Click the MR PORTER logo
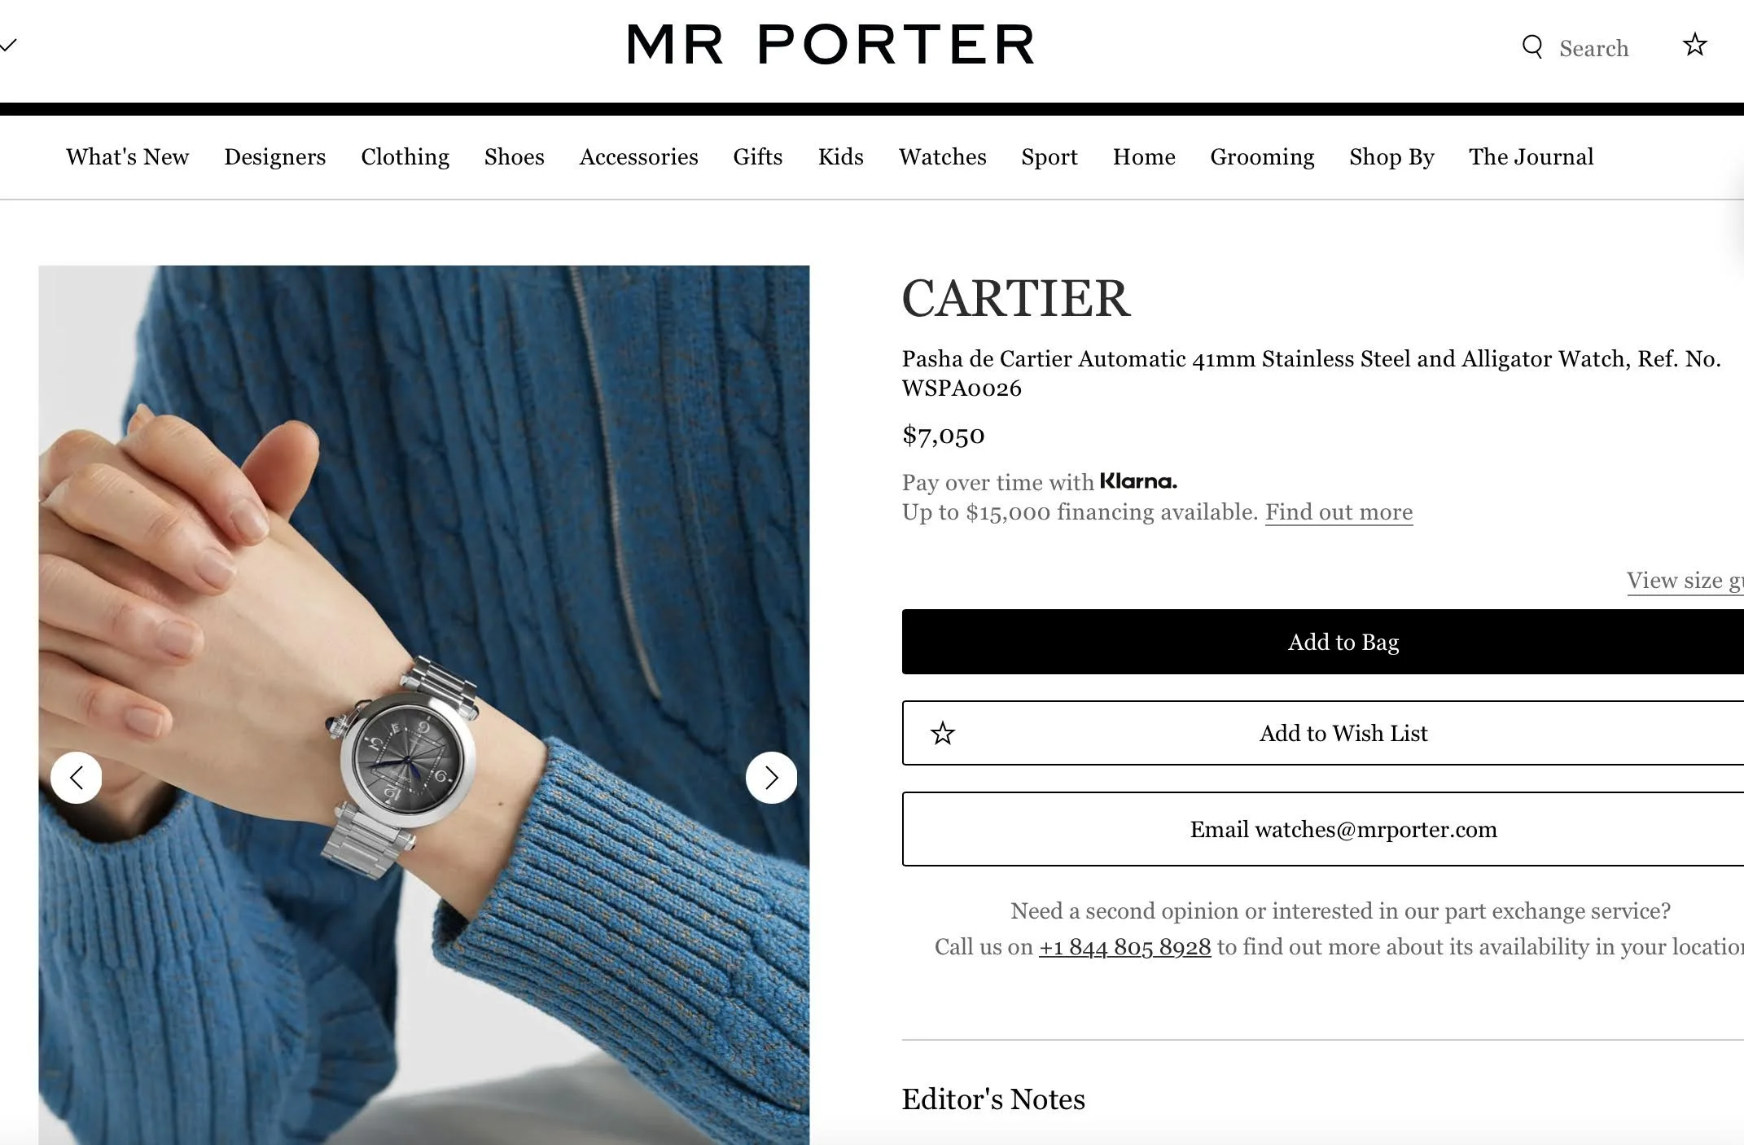Viewport: 1744px width, 1145px height. [x=830, y=44]
